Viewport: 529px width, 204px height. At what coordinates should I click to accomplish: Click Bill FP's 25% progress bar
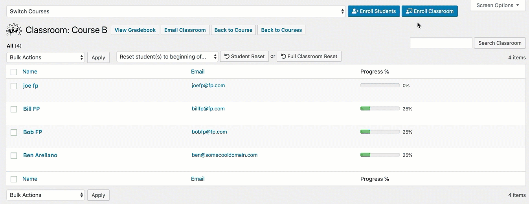click(380, 108)
